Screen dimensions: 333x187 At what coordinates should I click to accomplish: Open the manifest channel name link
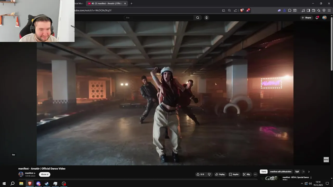[29, 173]
